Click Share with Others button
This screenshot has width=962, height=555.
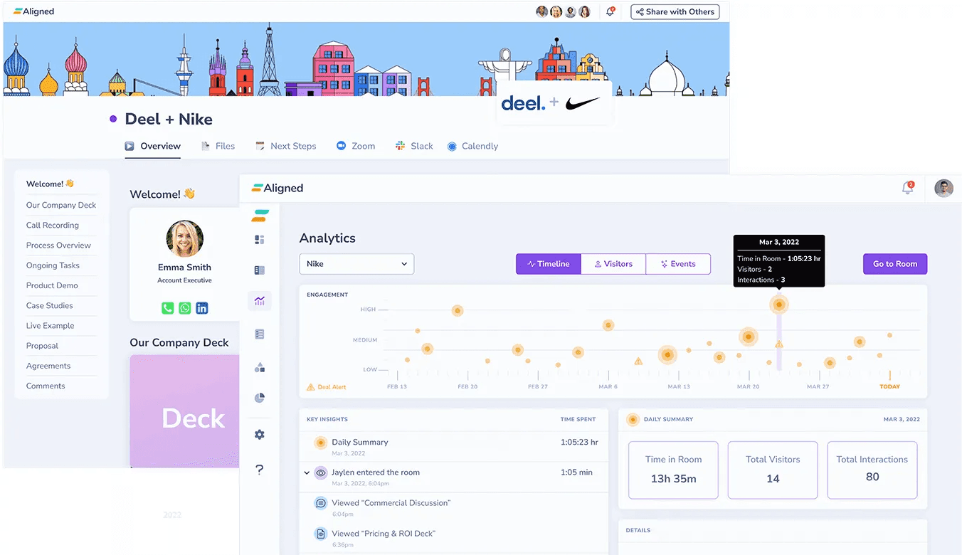pos(675,12)
